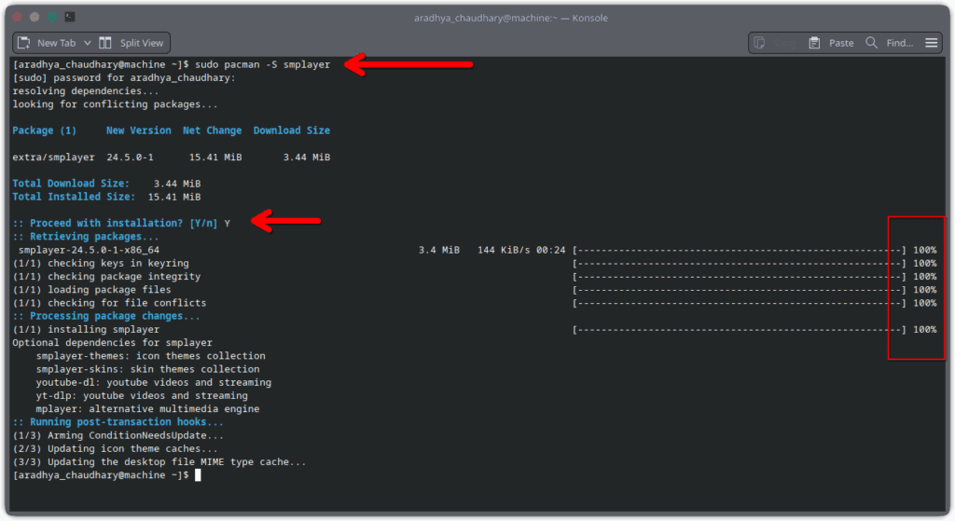Image resolution: width=955 pixels, height=521 pixels.
Task: Click the magnifier search icon
Action: 872,43
